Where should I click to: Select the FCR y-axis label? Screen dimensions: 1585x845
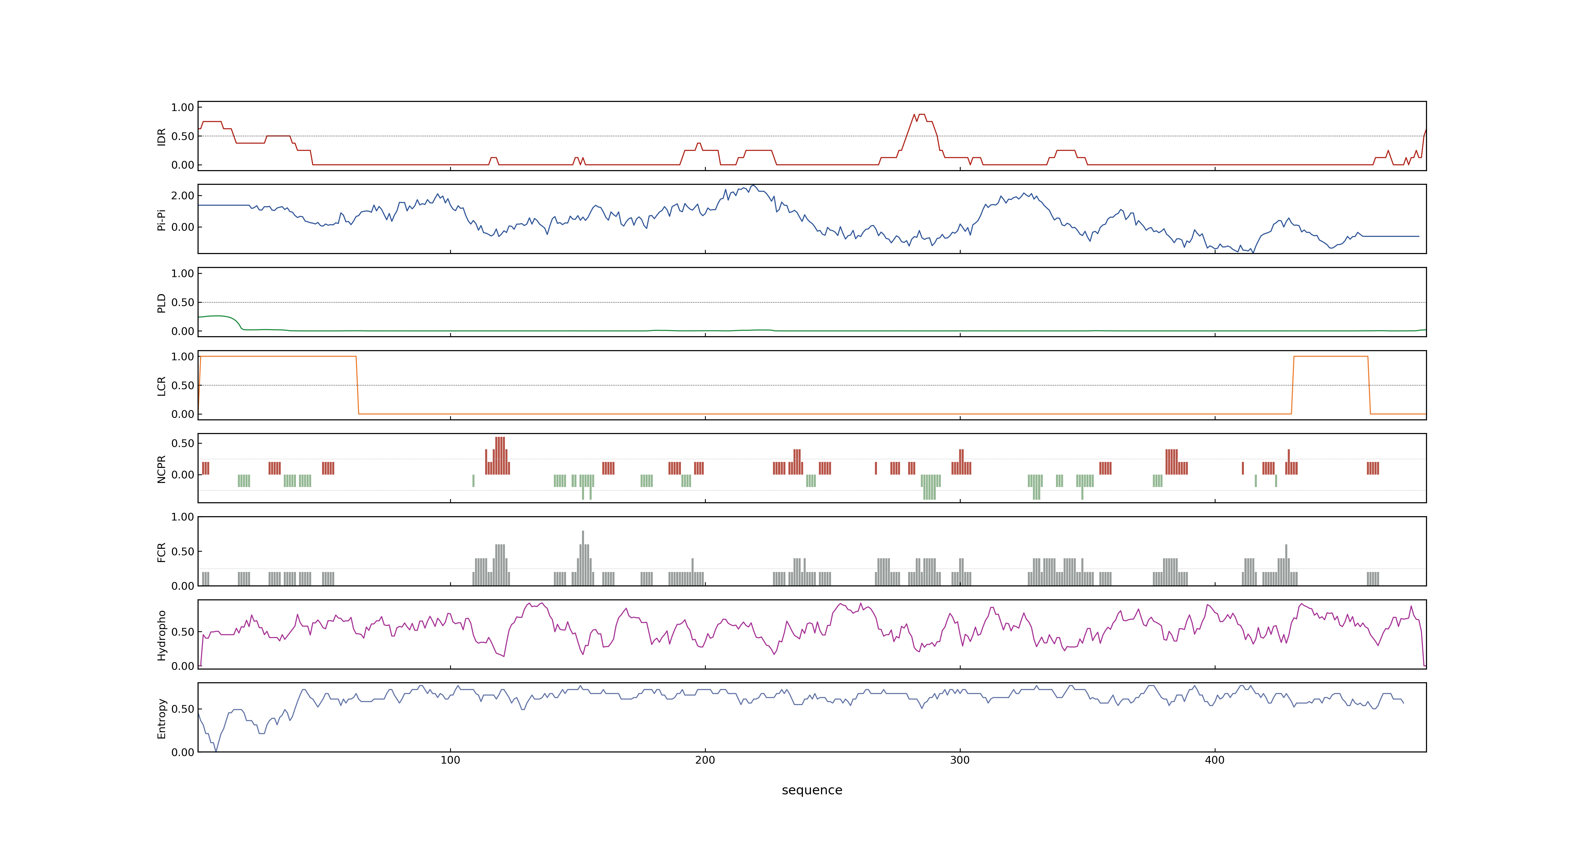click(x=162, y=552)
